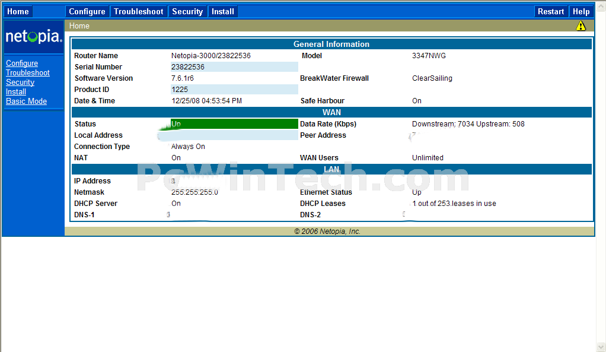The height and width of the screenshot is (352, 606).
Task: Click the 'Model' label
Action: (311, 56)
